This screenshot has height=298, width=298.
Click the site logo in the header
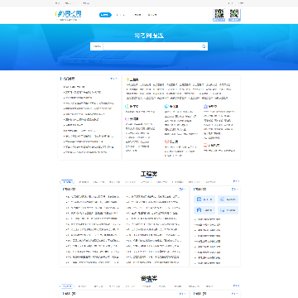tap(69, 15)
